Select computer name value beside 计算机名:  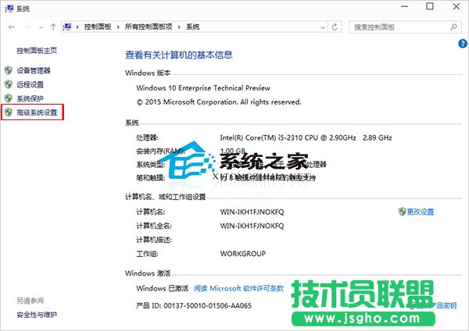point(252,212)
